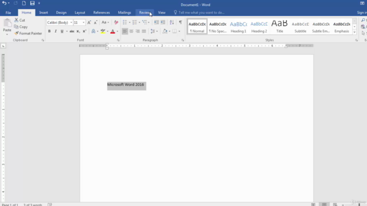367x206 pixels.
Task: Open the View tab
Action: [162, 13]
